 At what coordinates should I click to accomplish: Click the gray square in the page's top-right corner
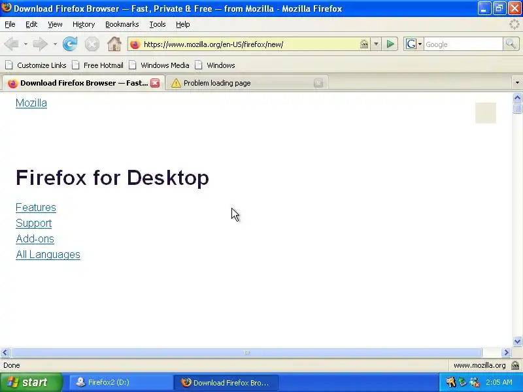[x=486, y=113]
